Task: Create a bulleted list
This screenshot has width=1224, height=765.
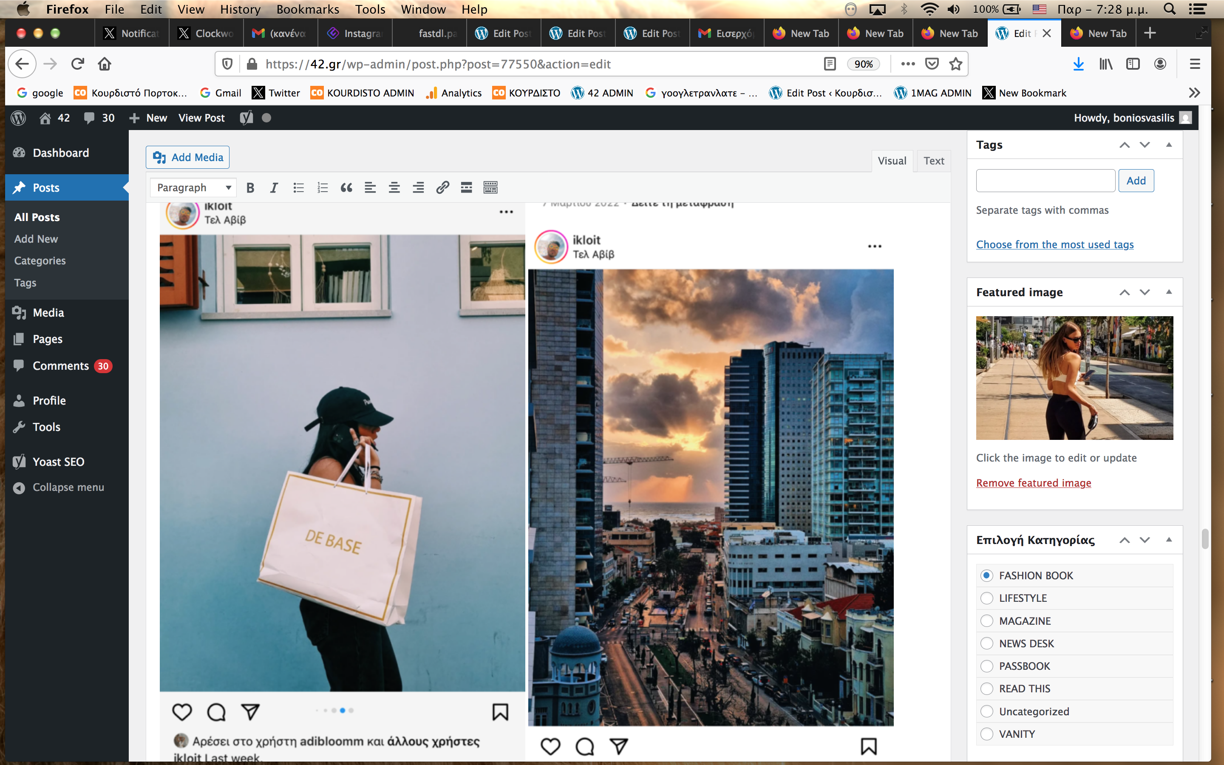Action: point(298,188)
